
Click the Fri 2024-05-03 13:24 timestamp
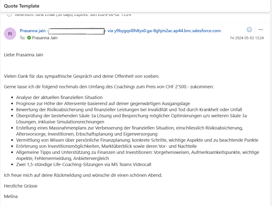(247, 38)
